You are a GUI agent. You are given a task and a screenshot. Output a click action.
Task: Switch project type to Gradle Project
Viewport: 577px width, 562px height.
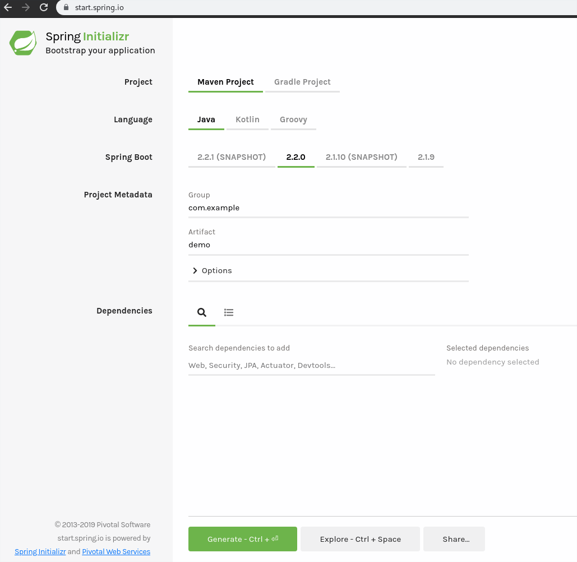(302, 82)
